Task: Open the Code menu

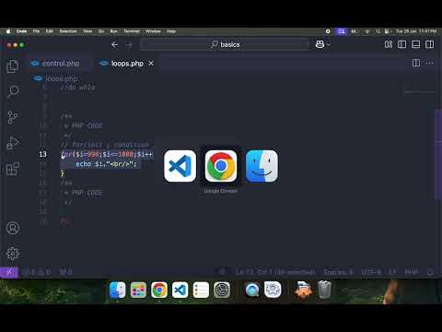Action: coord(21,31)
